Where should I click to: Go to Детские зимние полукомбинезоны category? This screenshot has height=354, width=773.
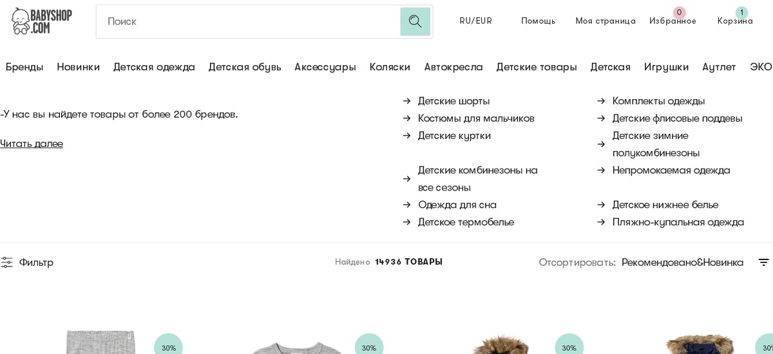[656, 144]
